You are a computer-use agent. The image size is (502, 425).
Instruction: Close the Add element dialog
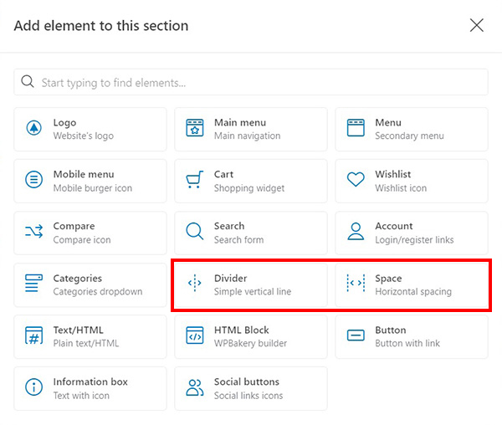tap(477, 25)
